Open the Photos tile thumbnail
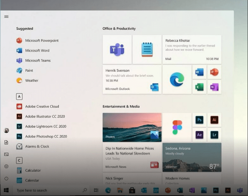The height and width of the screenshot is (196, 248). coord(132,127)
